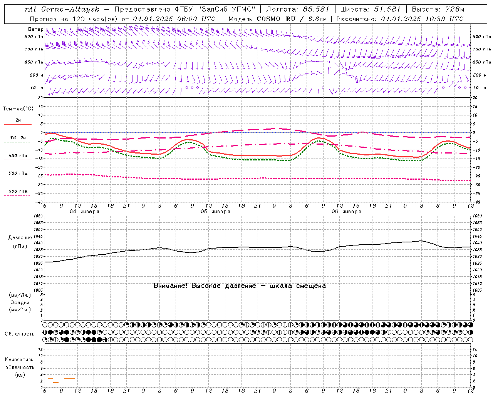The width and height of the screenshot is (493, 394).
Task: Click the Ветер wind section label
Action: click(35, 29)
